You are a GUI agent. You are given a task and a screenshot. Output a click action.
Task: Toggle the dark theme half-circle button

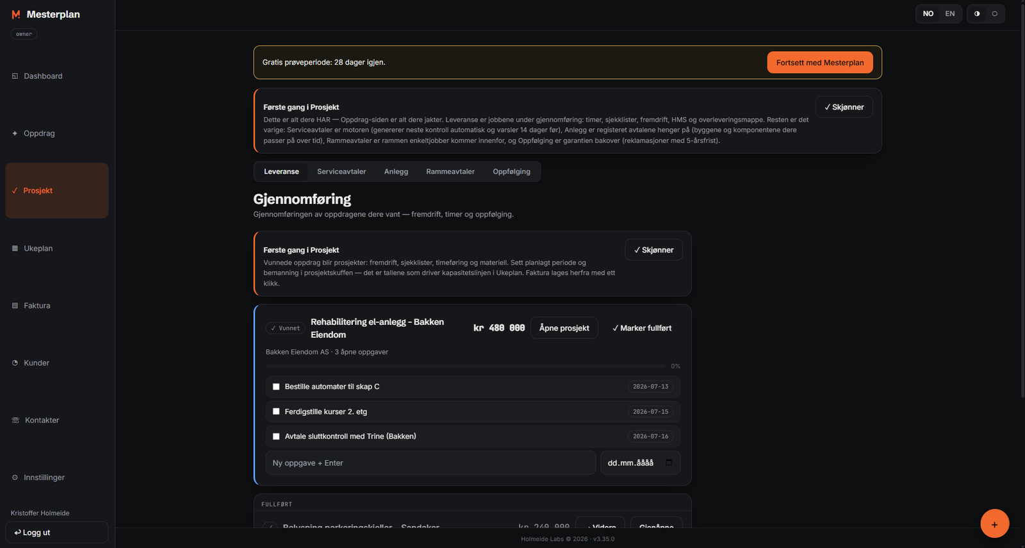[977, 13]
